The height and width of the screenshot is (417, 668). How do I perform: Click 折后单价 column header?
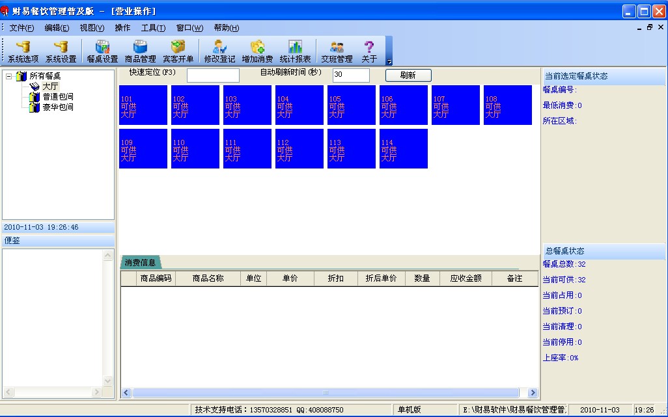382,278
